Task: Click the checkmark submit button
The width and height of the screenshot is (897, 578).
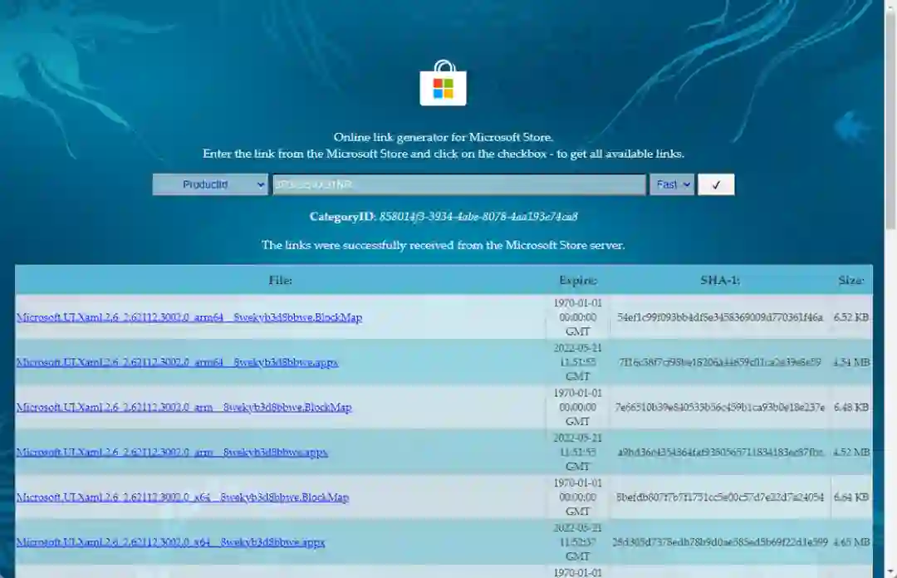Action: [716, 185]
